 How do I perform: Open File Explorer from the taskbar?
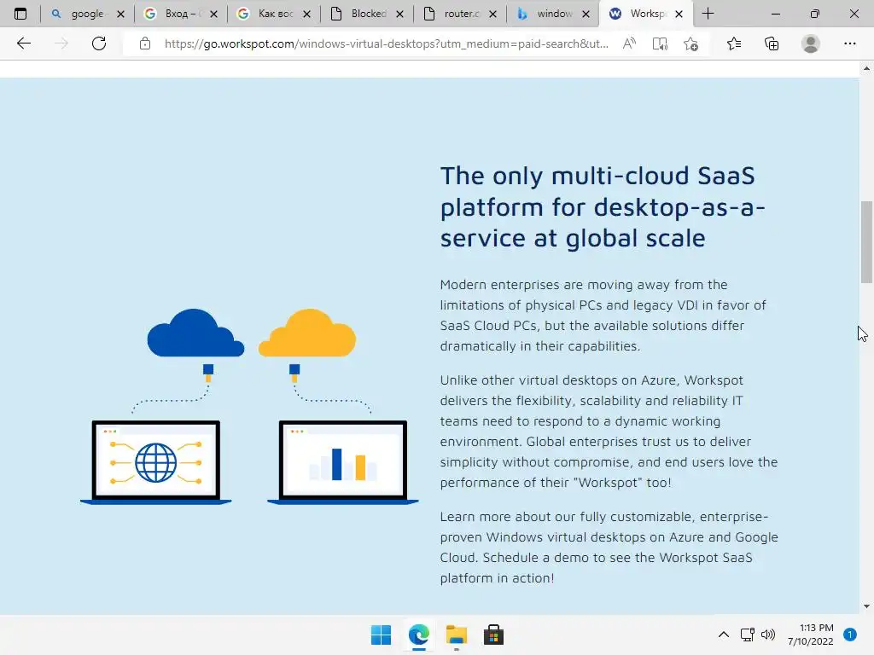click(x=456, y=635)
